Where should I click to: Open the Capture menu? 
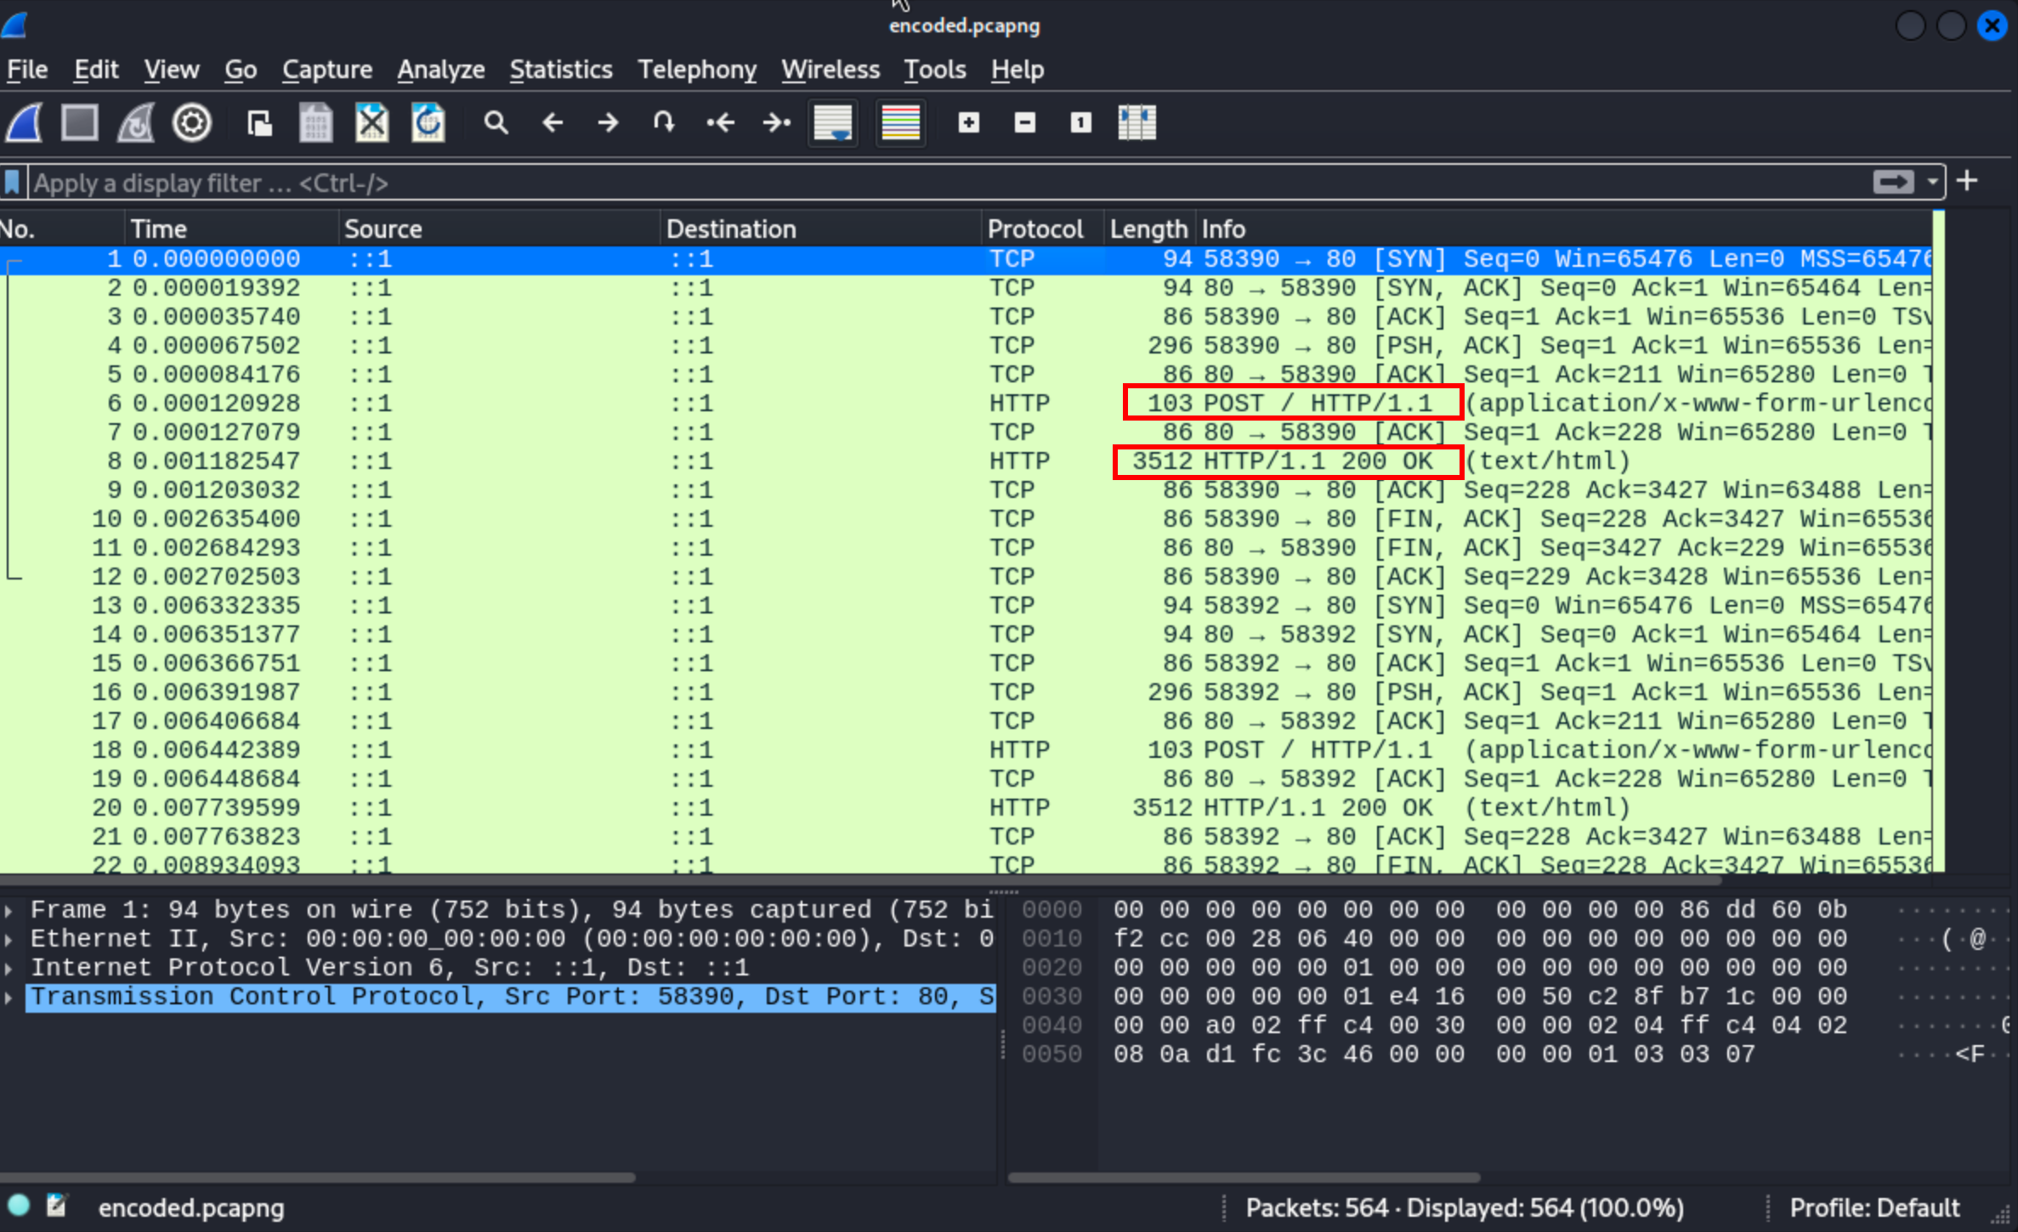tap(327, 70)
